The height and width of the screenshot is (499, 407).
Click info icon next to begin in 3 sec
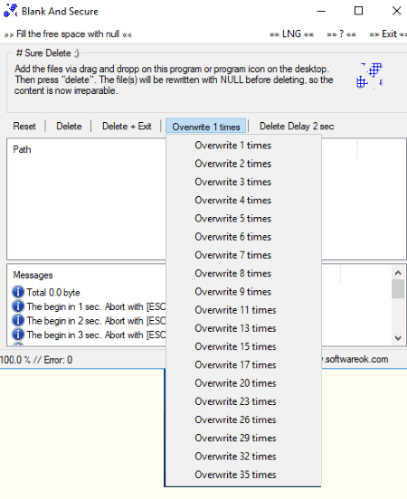click(x=18, y=334)
